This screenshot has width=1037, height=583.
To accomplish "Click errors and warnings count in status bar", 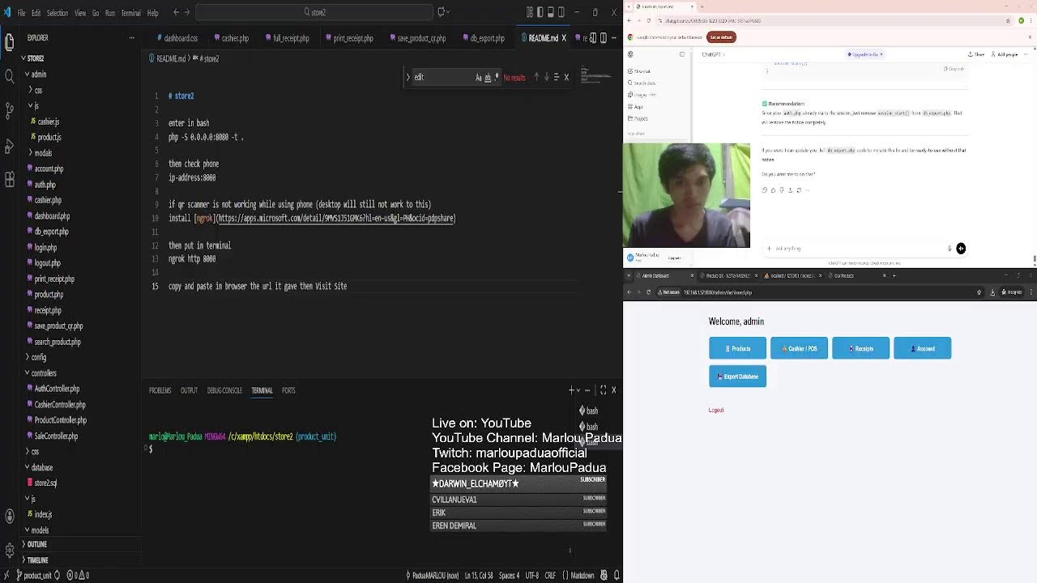I will tap(78, 576).
